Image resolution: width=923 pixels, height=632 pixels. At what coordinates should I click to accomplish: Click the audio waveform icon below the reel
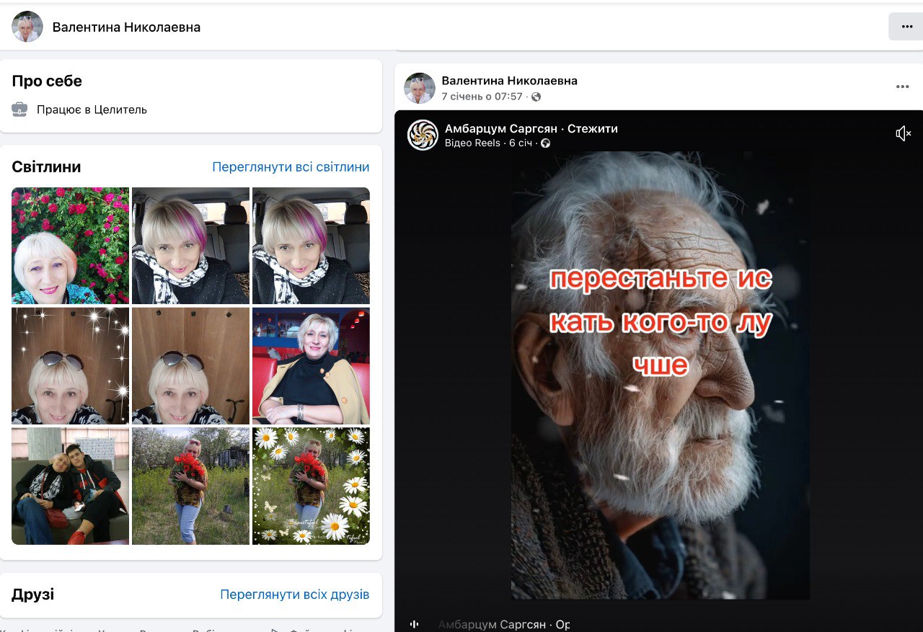pyautogui.click(x=415, y=624)
